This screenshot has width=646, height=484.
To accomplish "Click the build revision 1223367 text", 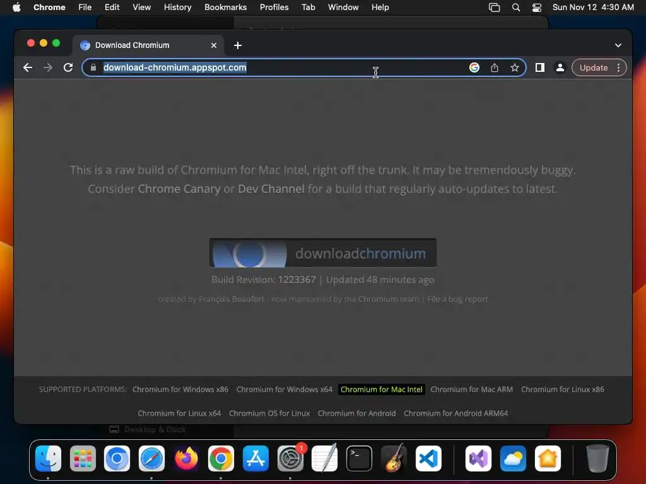I will tap(297, 280).
